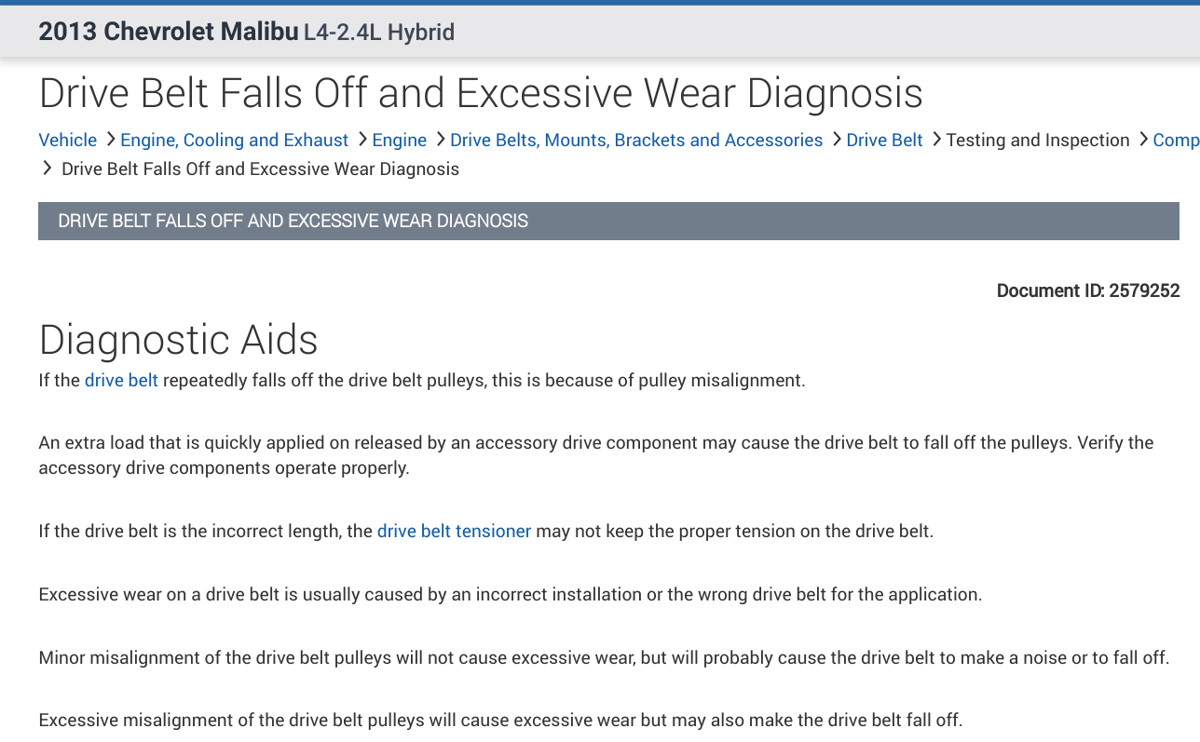Click chevron icon right after Vehicle breadcrumb
The width and height of the screenshot is (1200, 742).
pos(110,140)
